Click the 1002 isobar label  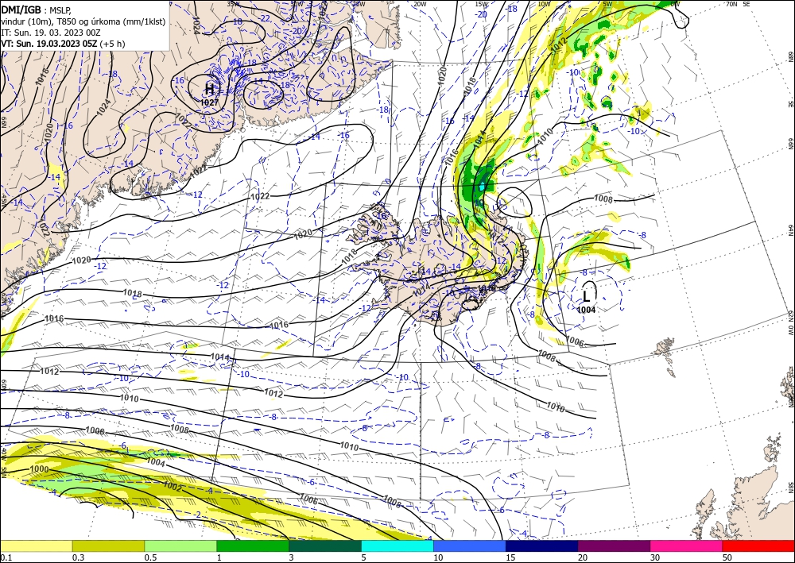173,487
